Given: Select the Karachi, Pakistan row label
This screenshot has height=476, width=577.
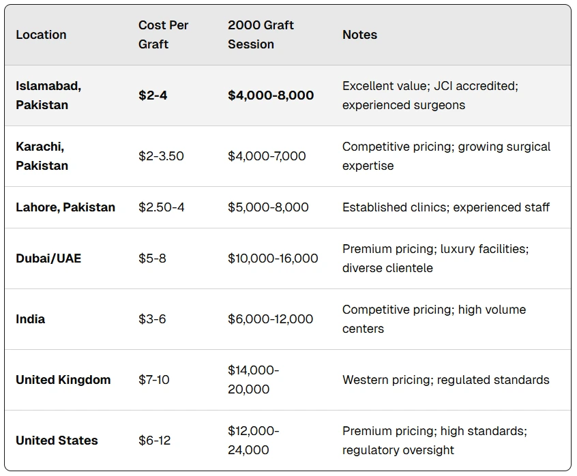Looking at the screenshot, I should click(x=42, y=156).
